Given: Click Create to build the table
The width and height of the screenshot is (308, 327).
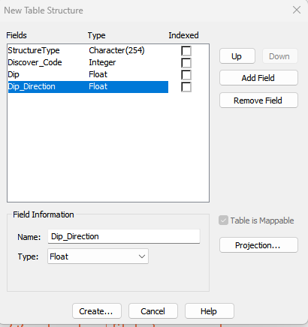Looking at the screenshot, I should pos(97,311).
